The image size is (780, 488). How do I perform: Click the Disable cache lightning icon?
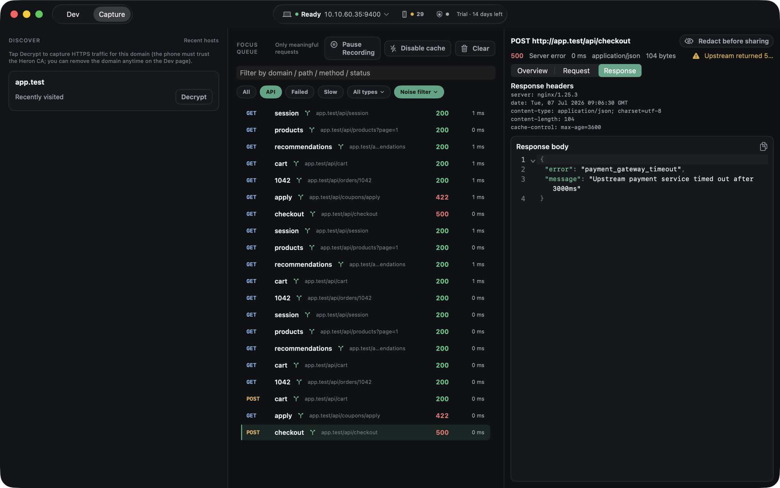click(393, 48)
